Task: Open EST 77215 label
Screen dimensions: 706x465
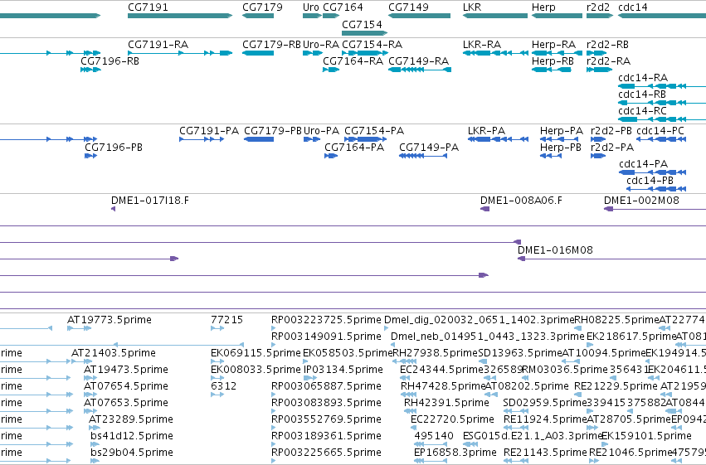Action: coord(227,320)
